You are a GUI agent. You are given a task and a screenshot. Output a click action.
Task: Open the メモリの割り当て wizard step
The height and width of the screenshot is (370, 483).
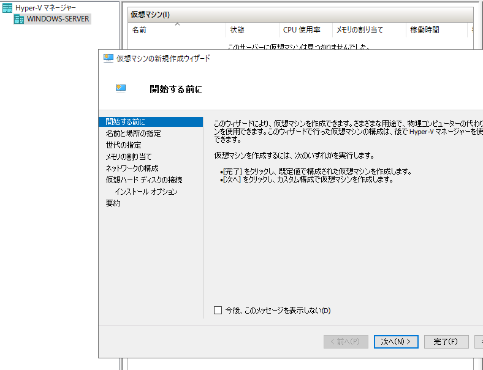(129, 157)
